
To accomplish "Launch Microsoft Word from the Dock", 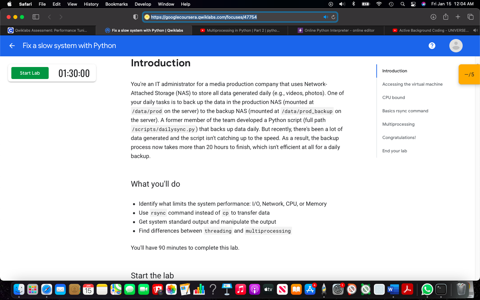I will [x=393, y=290].
